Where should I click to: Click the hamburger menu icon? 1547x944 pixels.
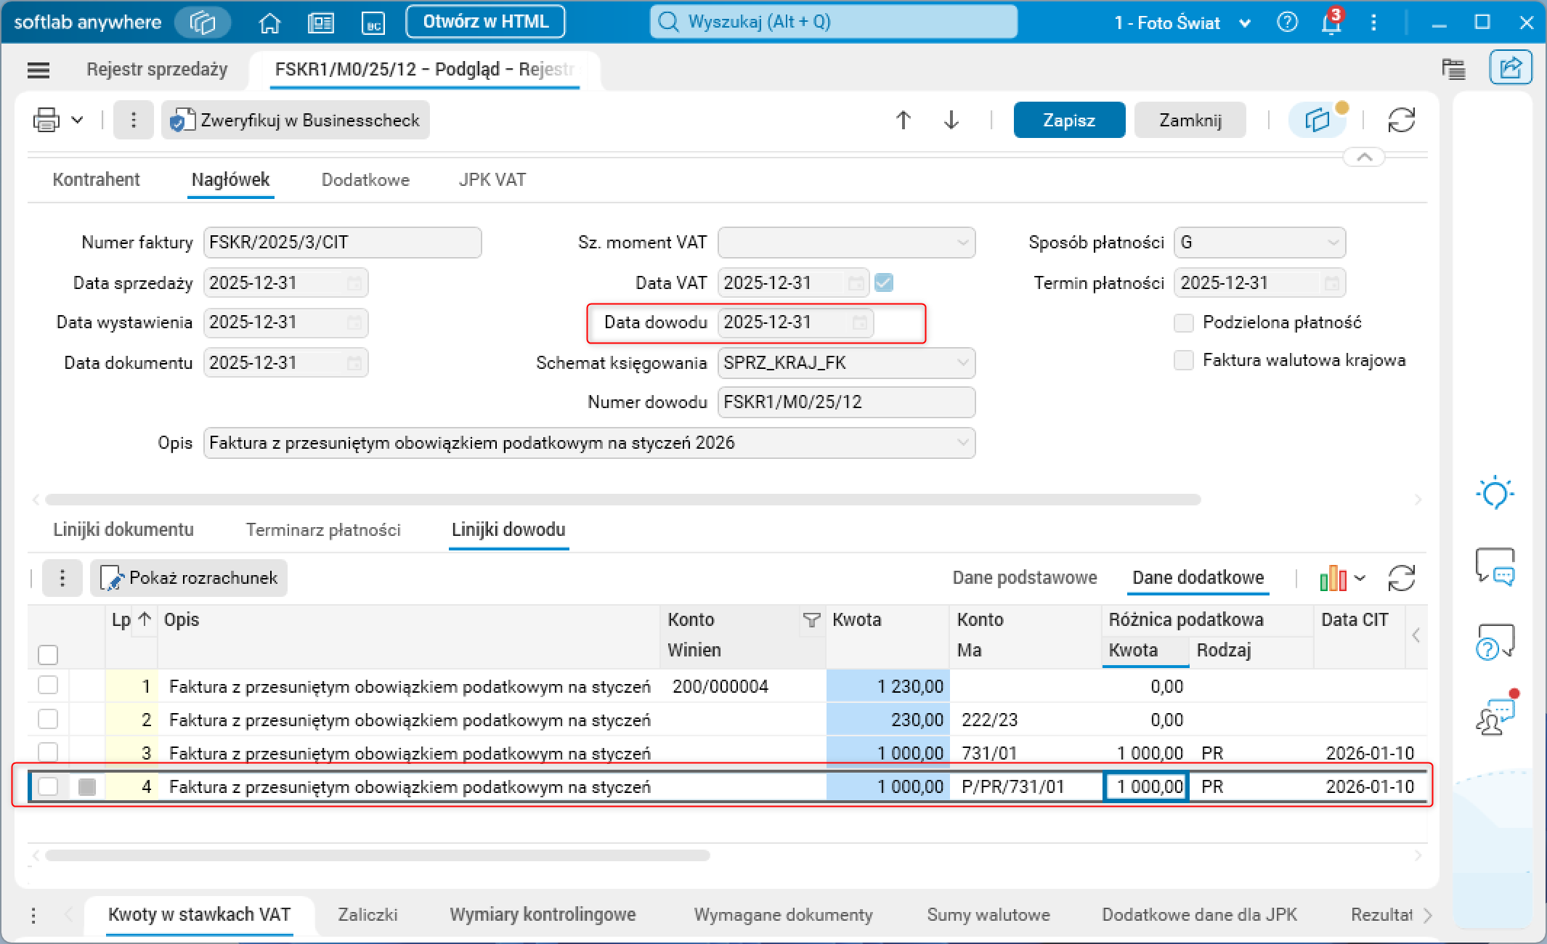pyautogui.click(x=38, y=70)
